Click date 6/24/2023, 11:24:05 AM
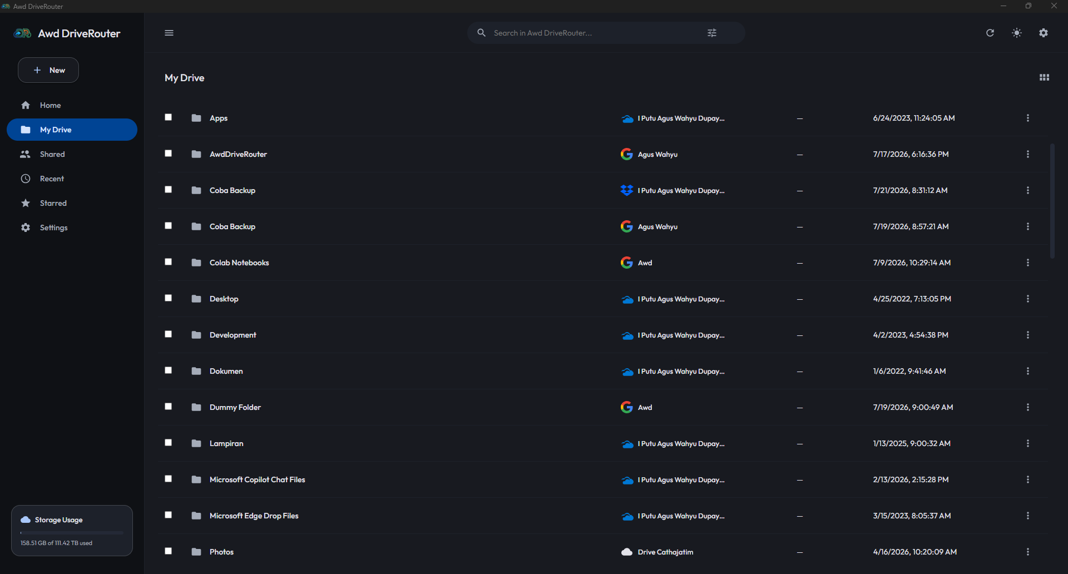This screenshot has width=1068, height=574. pos(914,118)
